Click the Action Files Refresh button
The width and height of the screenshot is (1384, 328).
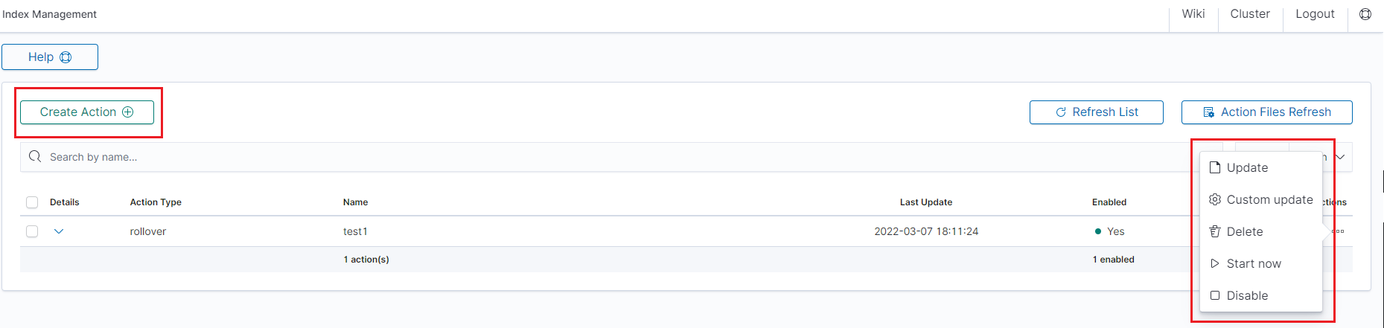coord(1266,112)
